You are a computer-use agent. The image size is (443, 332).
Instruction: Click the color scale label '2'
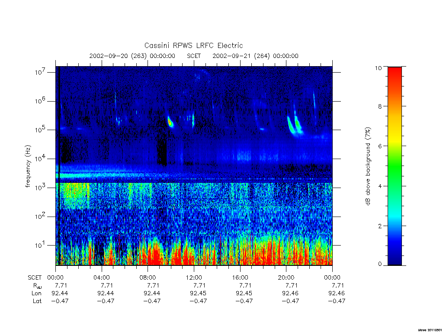click(380, 226)
